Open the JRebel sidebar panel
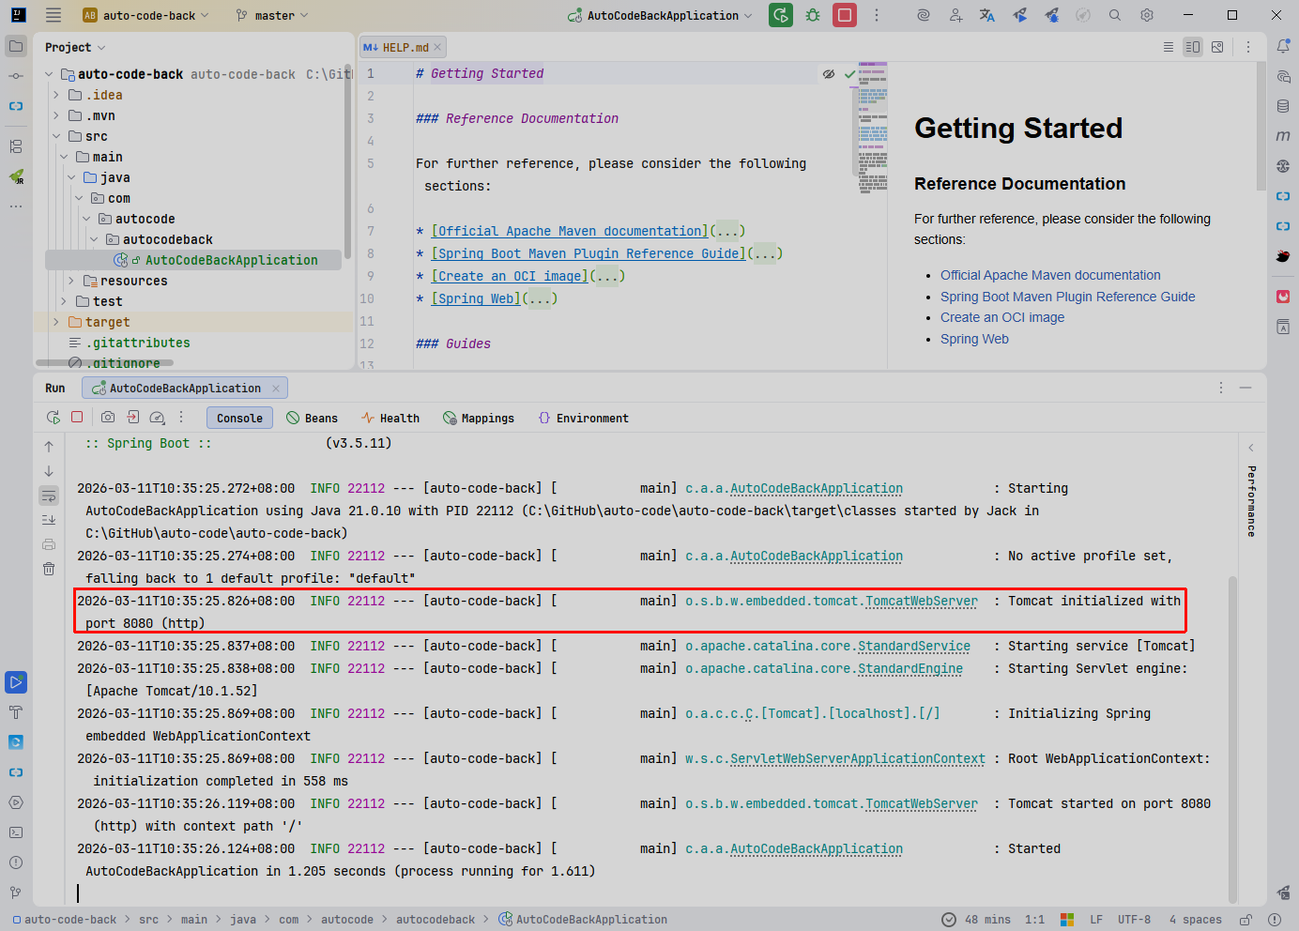 [x=16, y=176]
